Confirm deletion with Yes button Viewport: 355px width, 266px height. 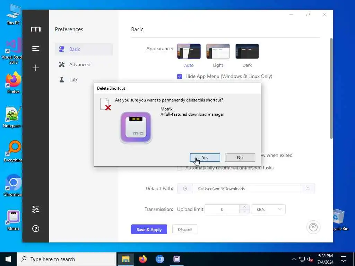coord(205,158)
